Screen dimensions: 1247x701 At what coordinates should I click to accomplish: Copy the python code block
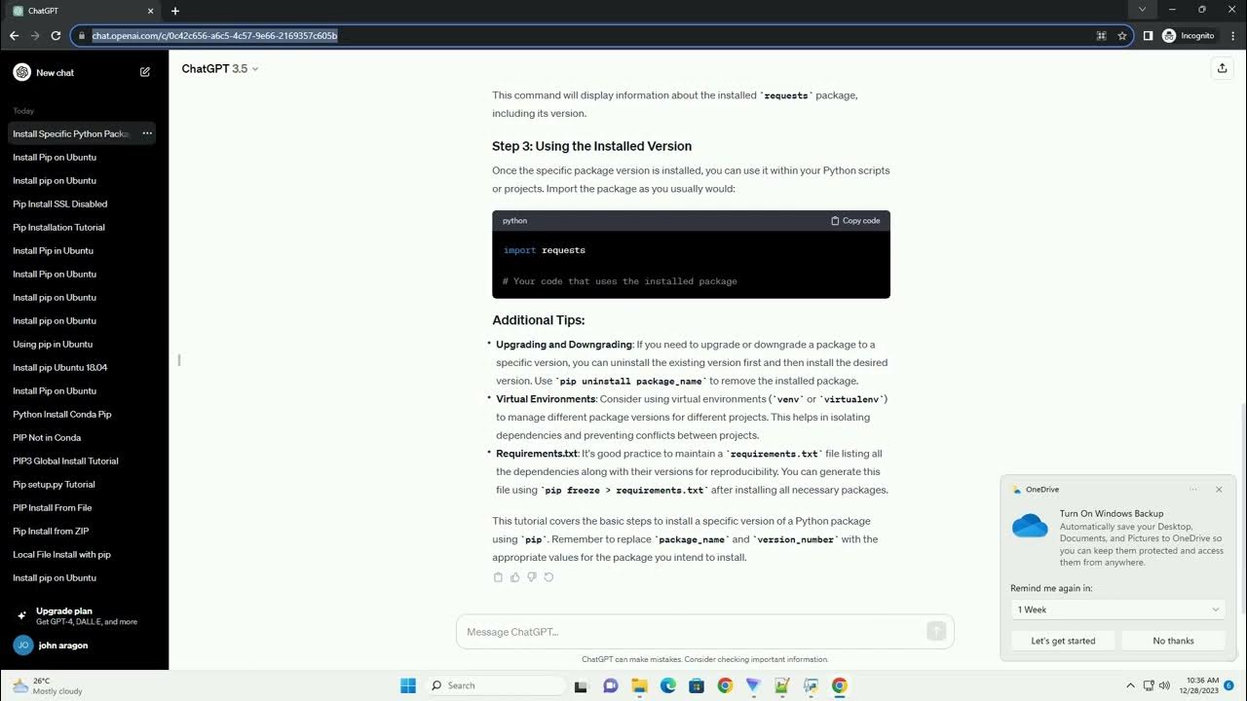click(855, 221)
